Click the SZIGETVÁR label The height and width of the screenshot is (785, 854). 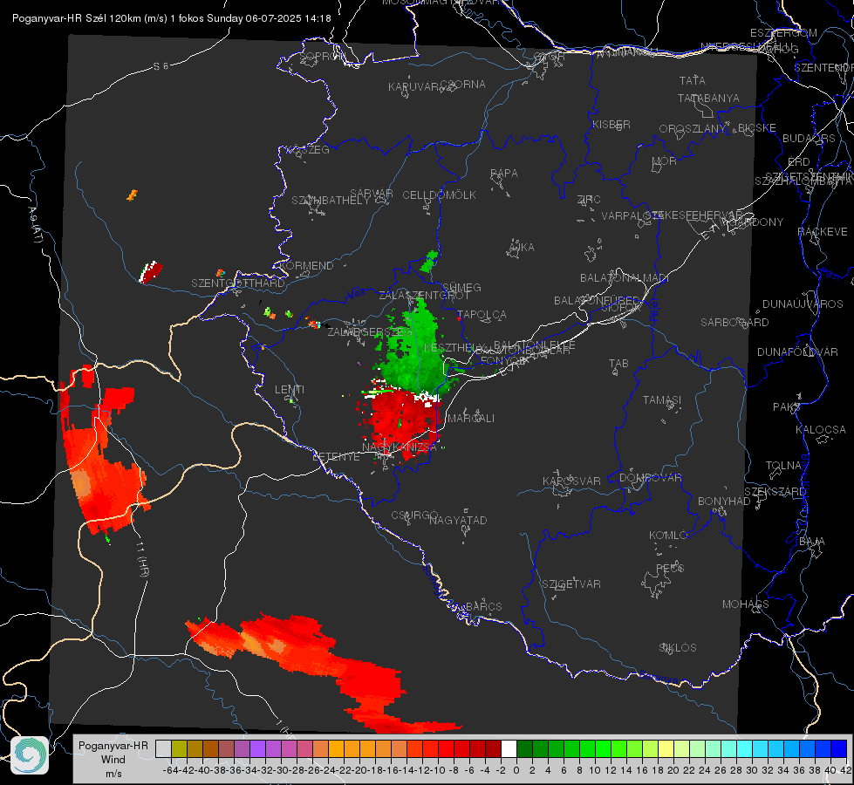(570, 584)
